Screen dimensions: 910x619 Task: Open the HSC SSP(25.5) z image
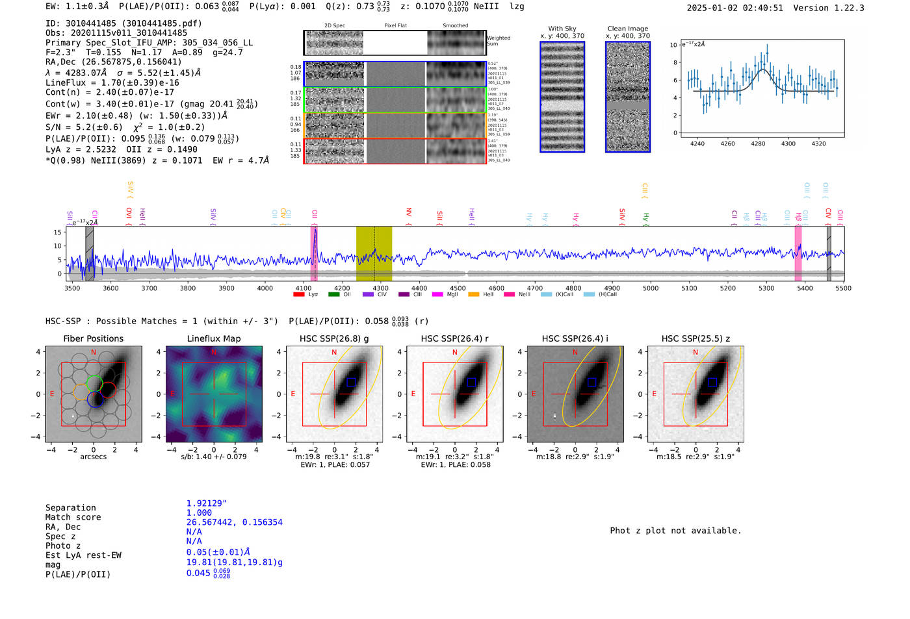[x=695, y=394]
